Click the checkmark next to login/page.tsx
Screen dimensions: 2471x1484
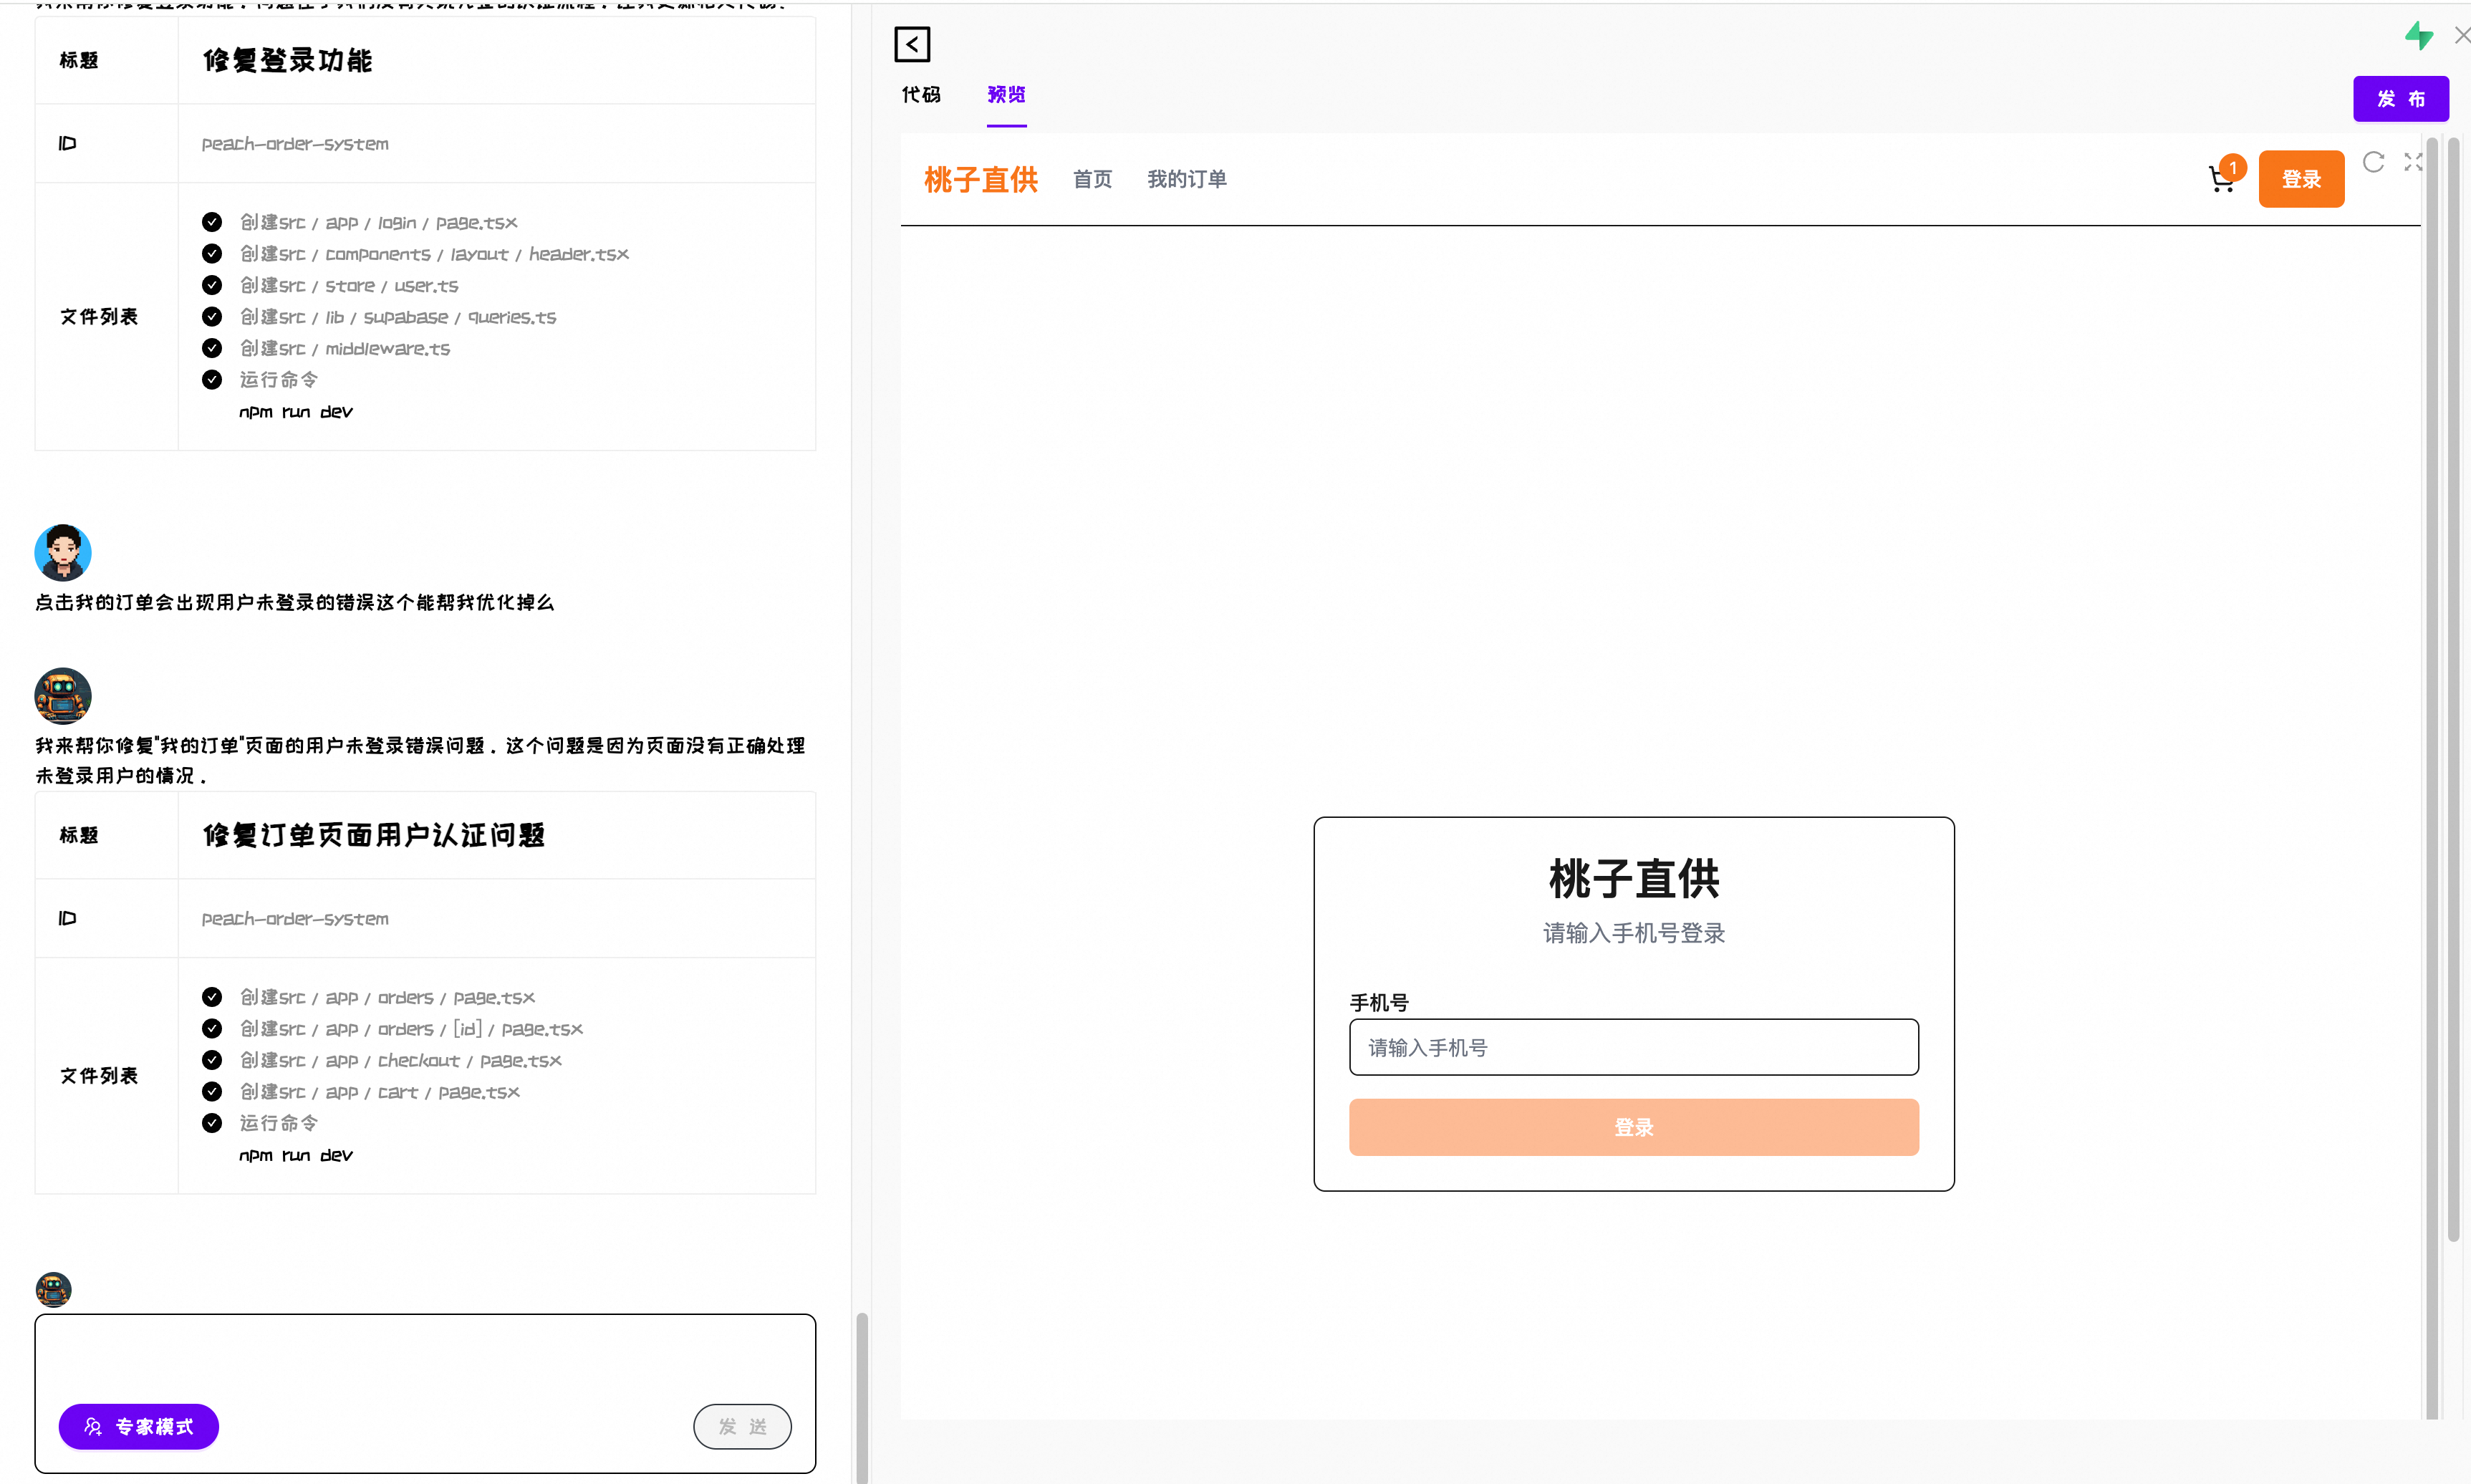(x=212, y=222)
